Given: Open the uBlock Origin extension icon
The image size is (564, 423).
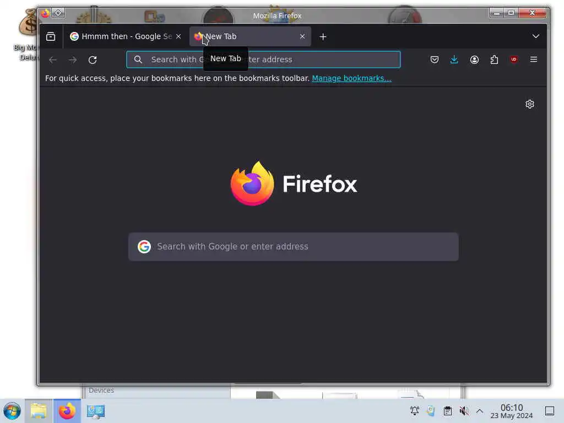Looking at the screenshot, I should tap(514, 59).
